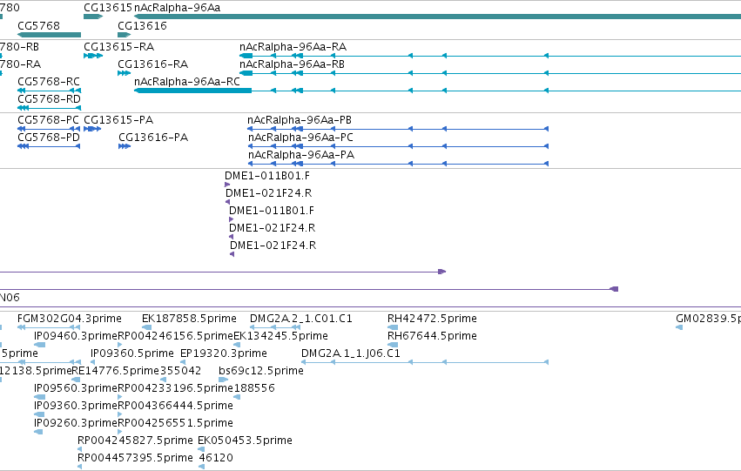This screenshot has height=471, width=741.
Task: Click EST RH67644.5prime label
Action: click(432, 336)
